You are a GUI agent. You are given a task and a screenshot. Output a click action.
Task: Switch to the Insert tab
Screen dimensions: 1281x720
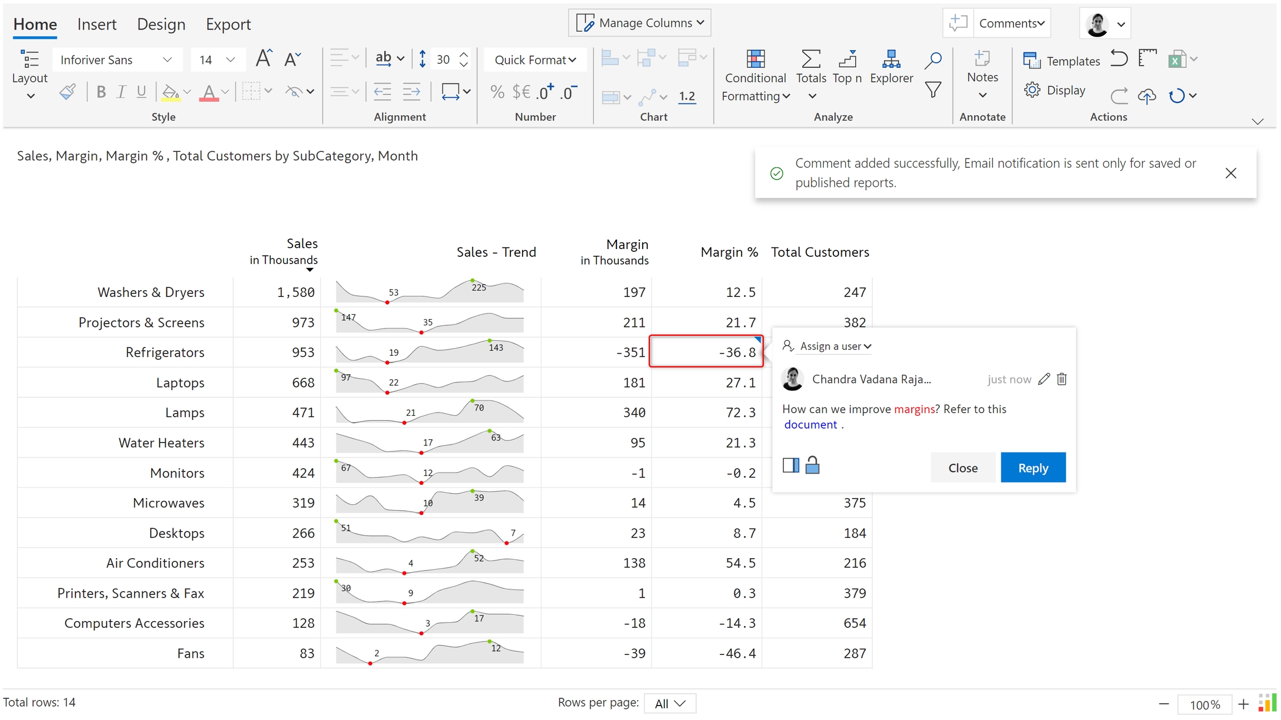(x=97, y=24)
